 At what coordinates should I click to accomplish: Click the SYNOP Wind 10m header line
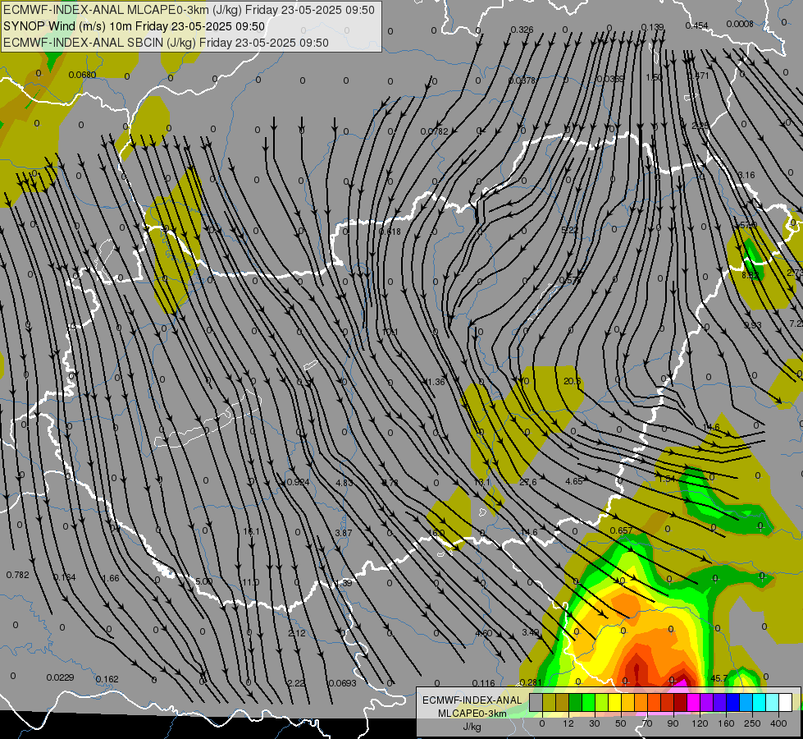(135, 26)
